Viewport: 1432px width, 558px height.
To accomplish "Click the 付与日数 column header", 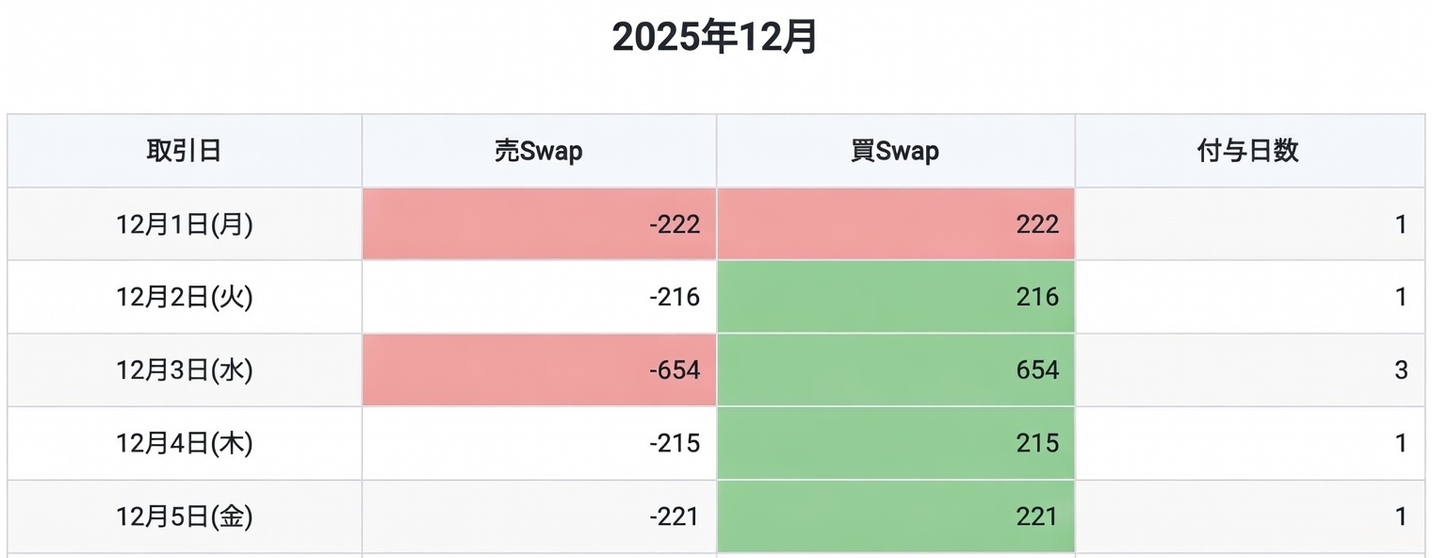I will click(x=1248, y=151).
